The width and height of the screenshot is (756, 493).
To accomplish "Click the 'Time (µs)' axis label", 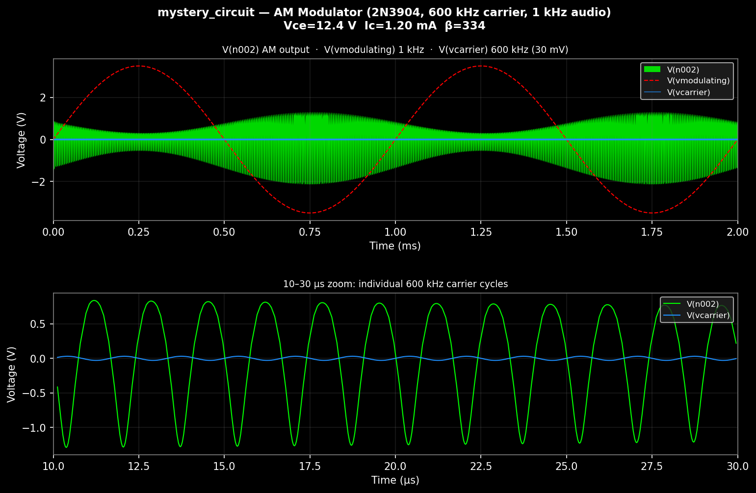I will coord(395,480).
